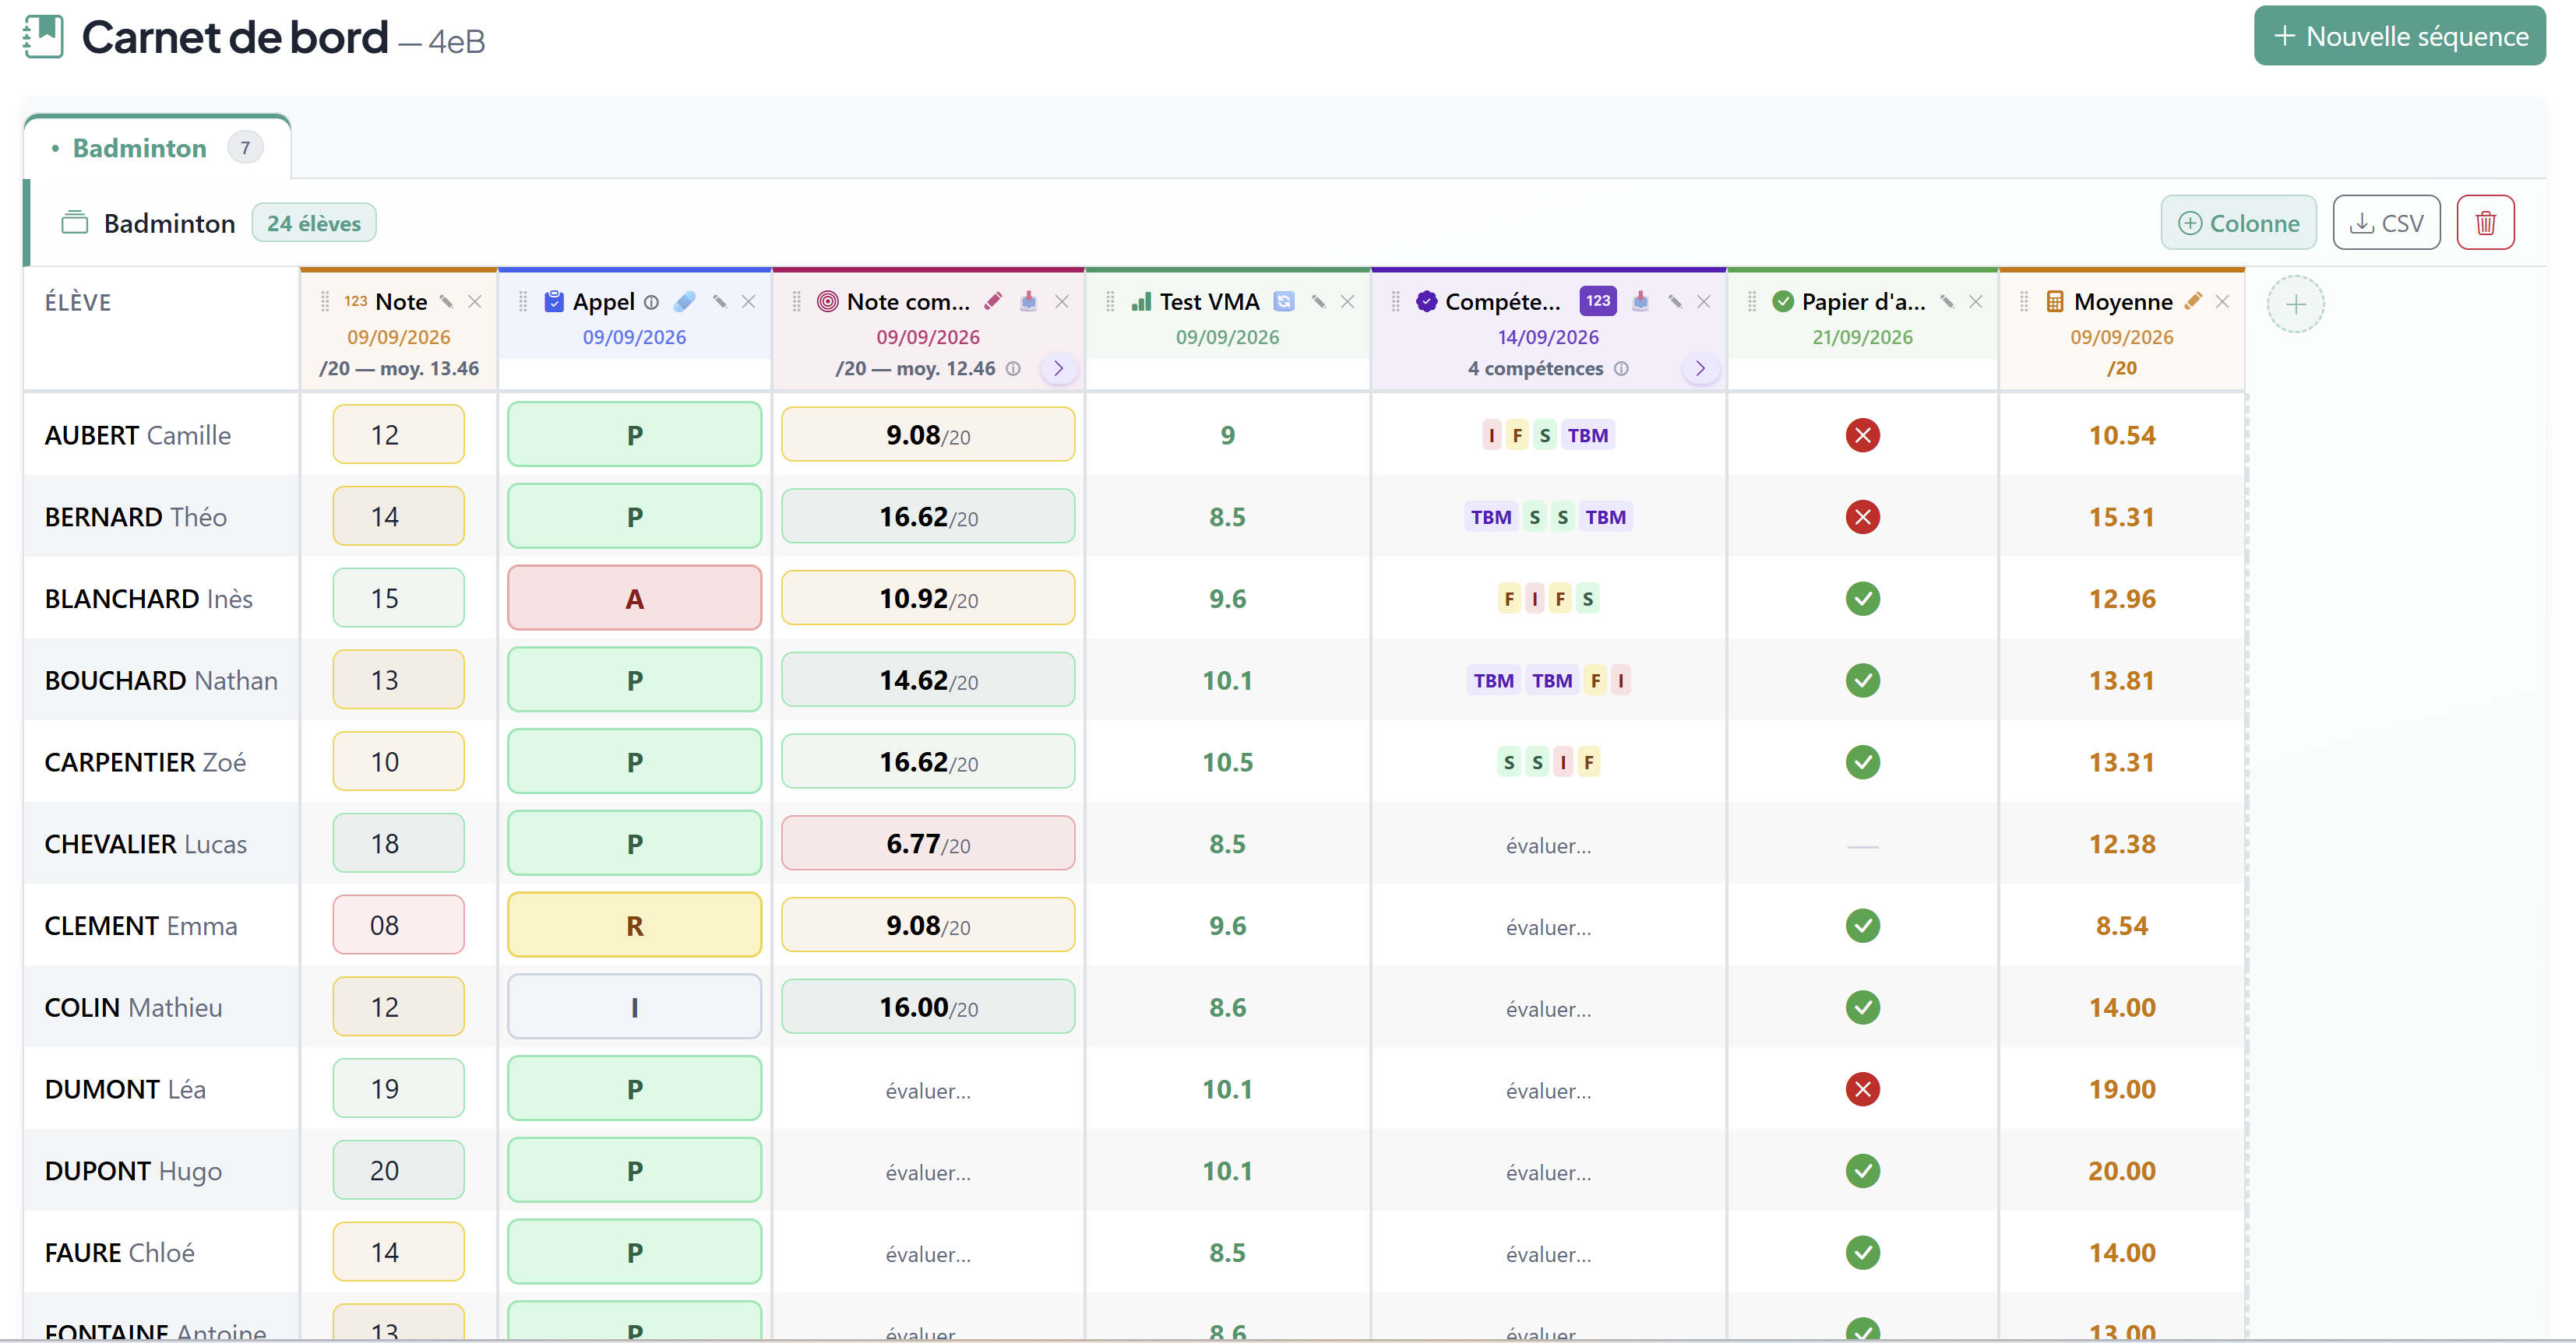The image size is (2576, 1343).
Task: Export the table with the CSV button
Action: (2386, 223)
